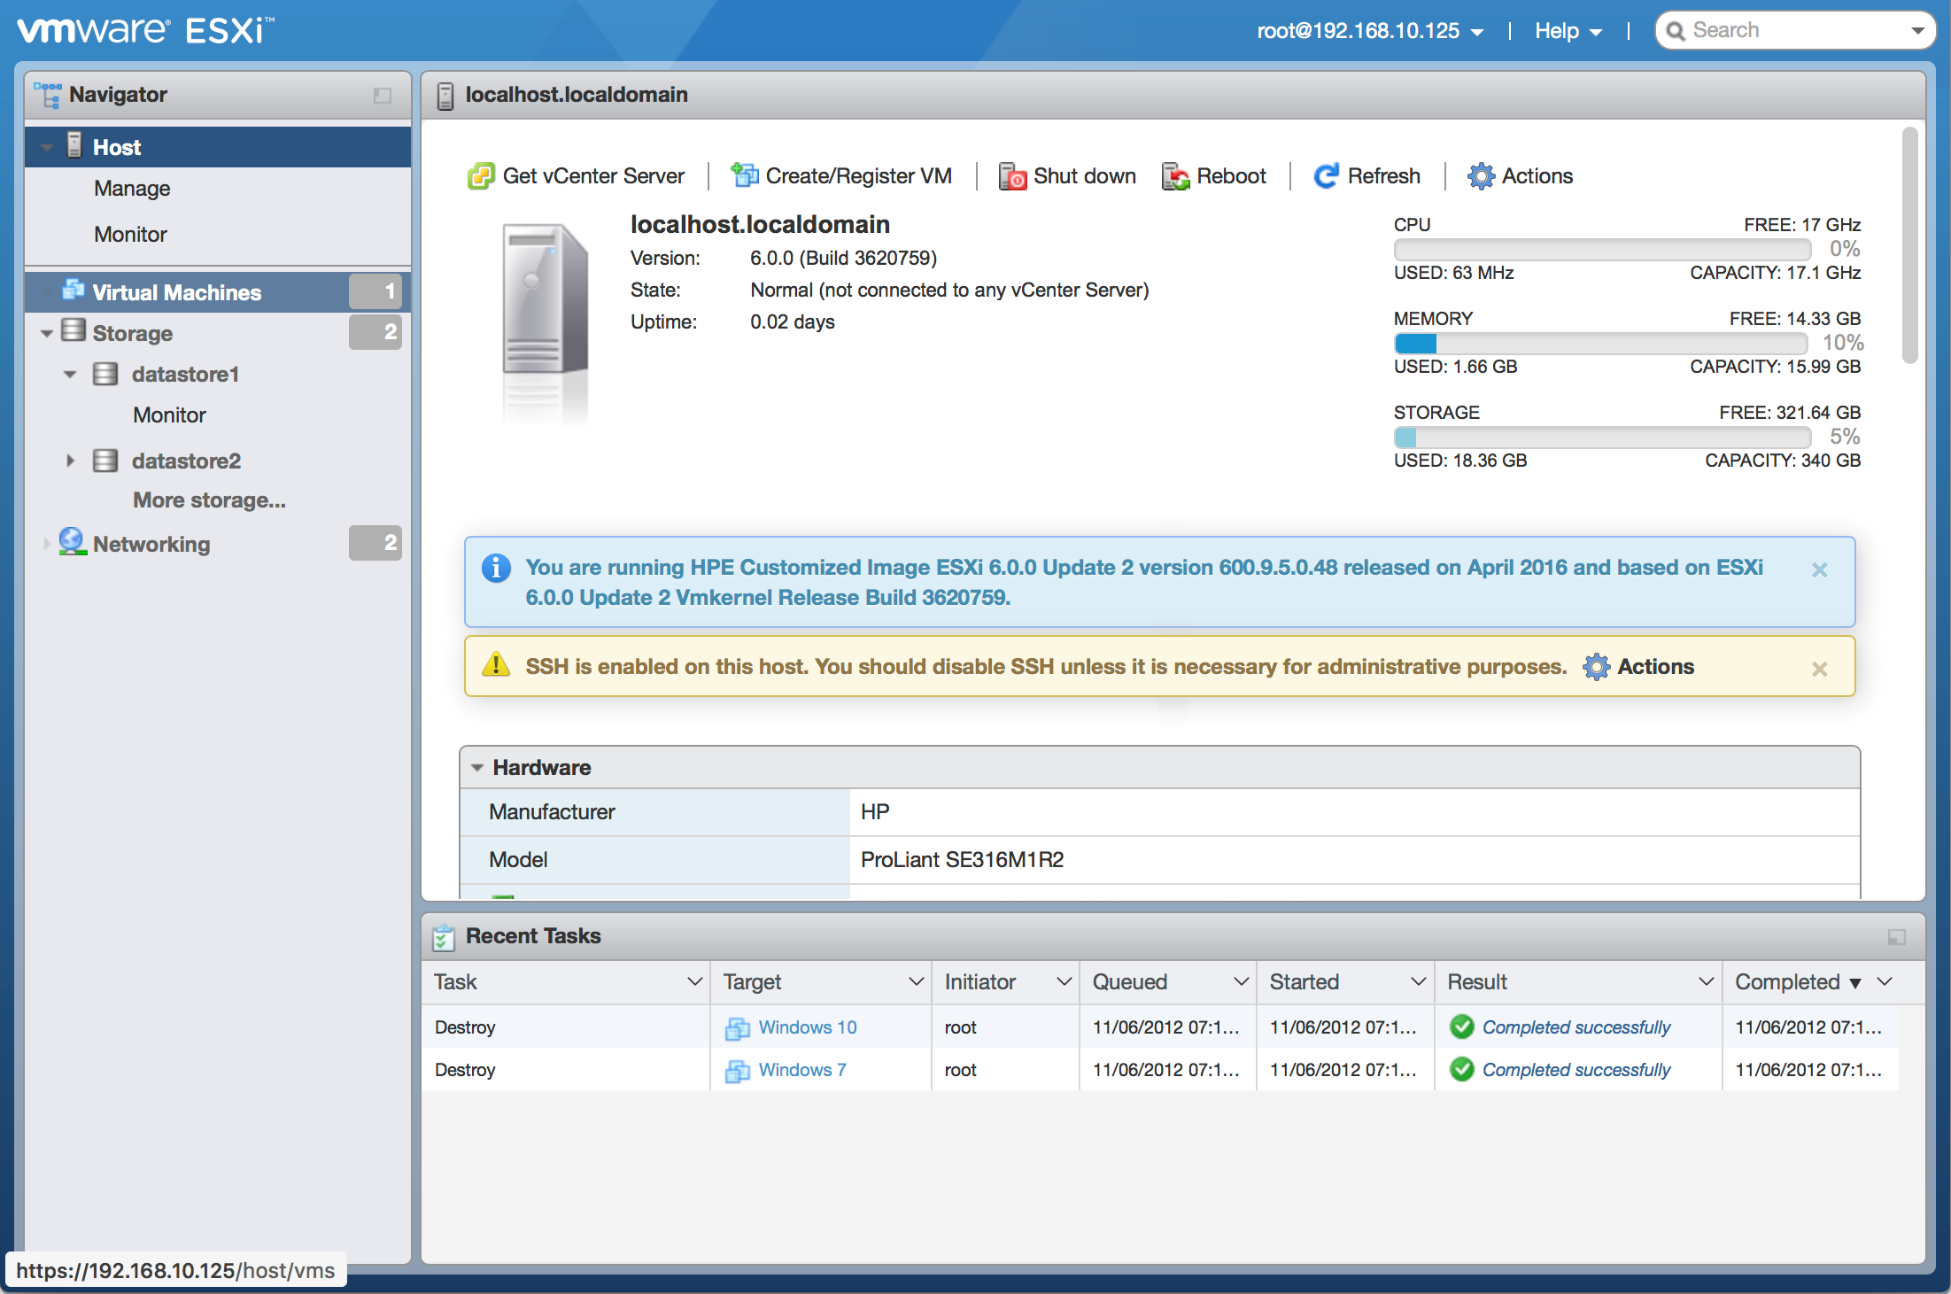The width and height of the screenshot is (1951, 1294).
Task: Click the main panel vertical scrollbar
Action: click(x=1910, y=245)
